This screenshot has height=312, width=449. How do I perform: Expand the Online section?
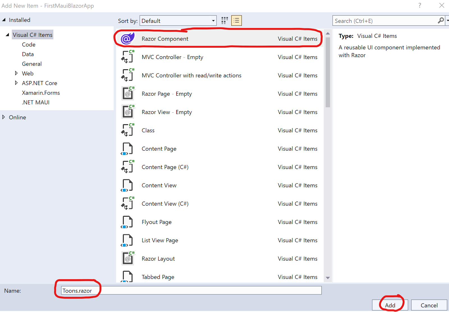click(x=4, y=117)
